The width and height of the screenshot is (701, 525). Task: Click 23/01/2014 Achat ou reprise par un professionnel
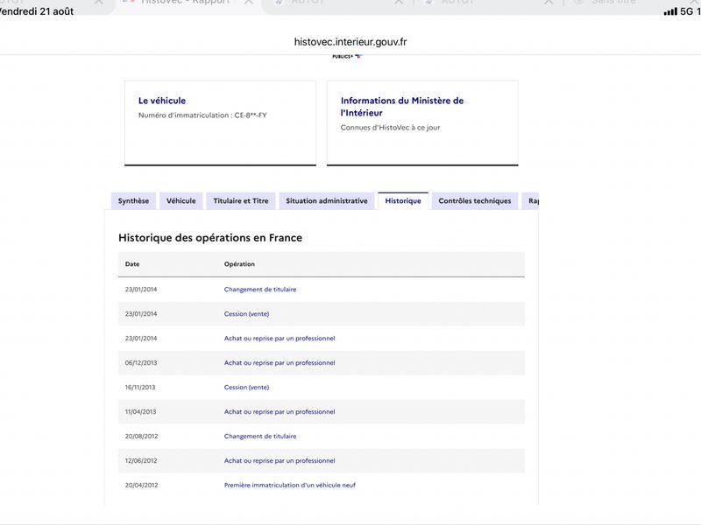(280, 339)
